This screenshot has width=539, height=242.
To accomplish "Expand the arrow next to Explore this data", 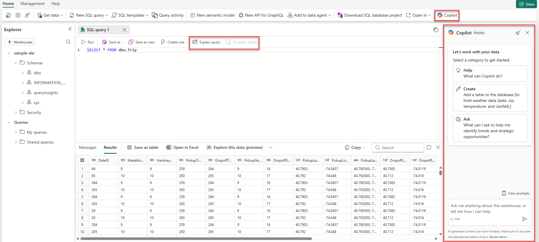I will tap(271, 147).
